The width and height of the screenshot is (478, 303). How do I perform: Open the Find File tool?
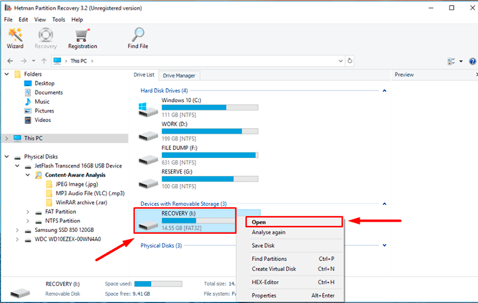[x=138, y=38]
